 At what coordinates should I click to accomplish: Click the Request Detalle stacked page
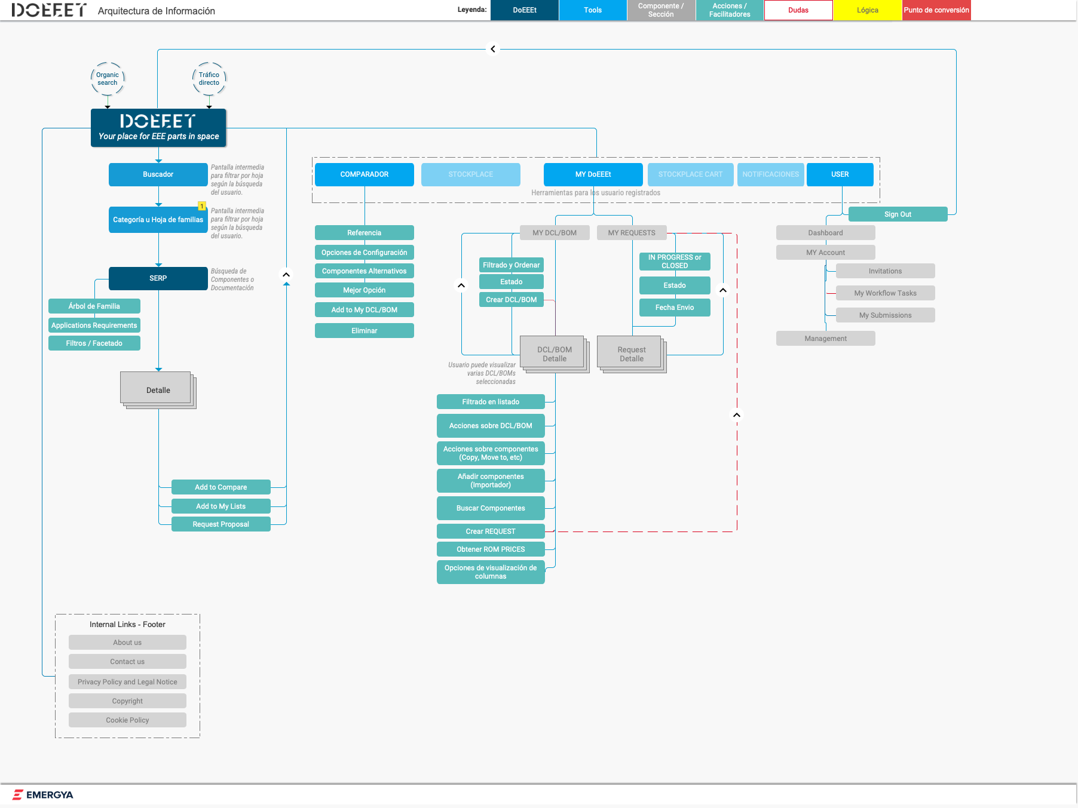coord(632,354)
